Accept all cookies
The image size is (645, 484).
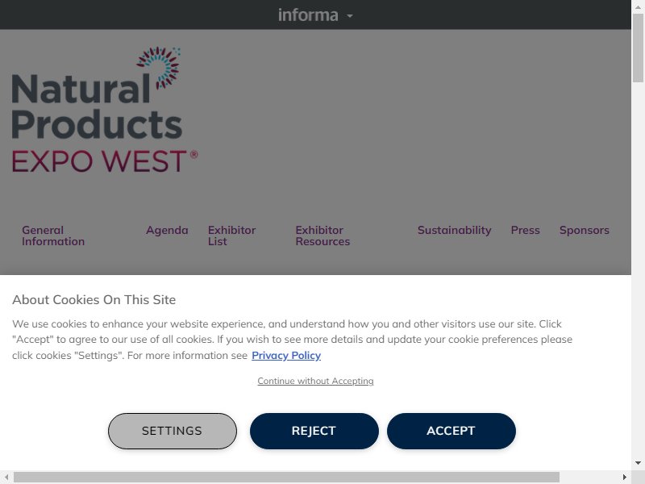(x=451, y=431)
